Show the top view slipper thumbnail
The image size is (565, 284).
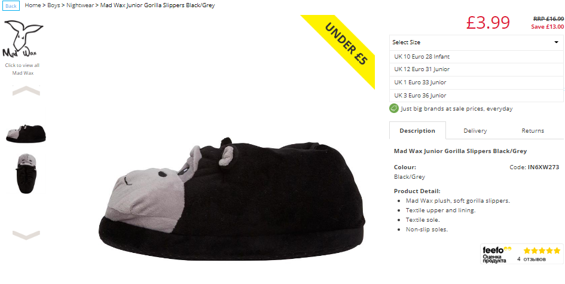click(26, 174)
